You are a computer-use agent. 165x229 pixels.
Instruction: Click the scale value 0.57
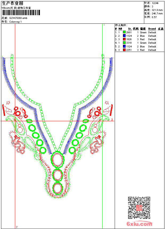(x=154, y=17)
